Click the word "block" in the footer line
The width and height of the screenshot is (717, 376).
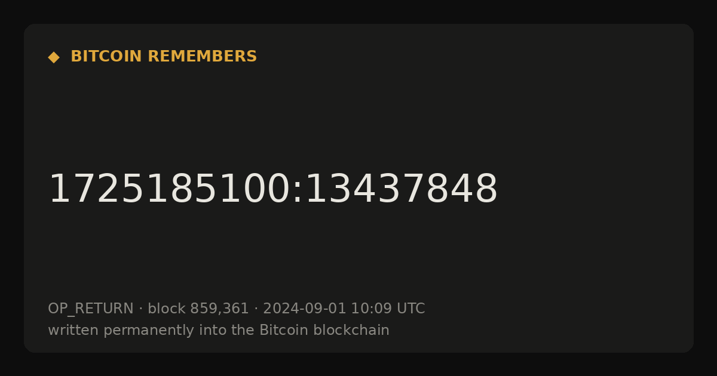pyautogui.click(x=167, y=309)
